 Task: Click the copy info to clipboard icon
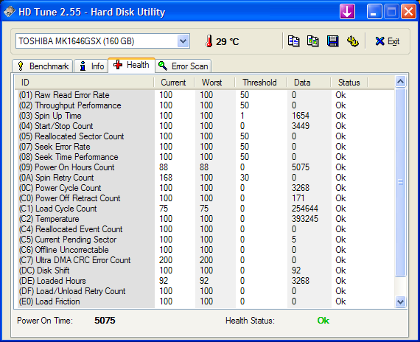pyautogui.click(x=293, y=41)
